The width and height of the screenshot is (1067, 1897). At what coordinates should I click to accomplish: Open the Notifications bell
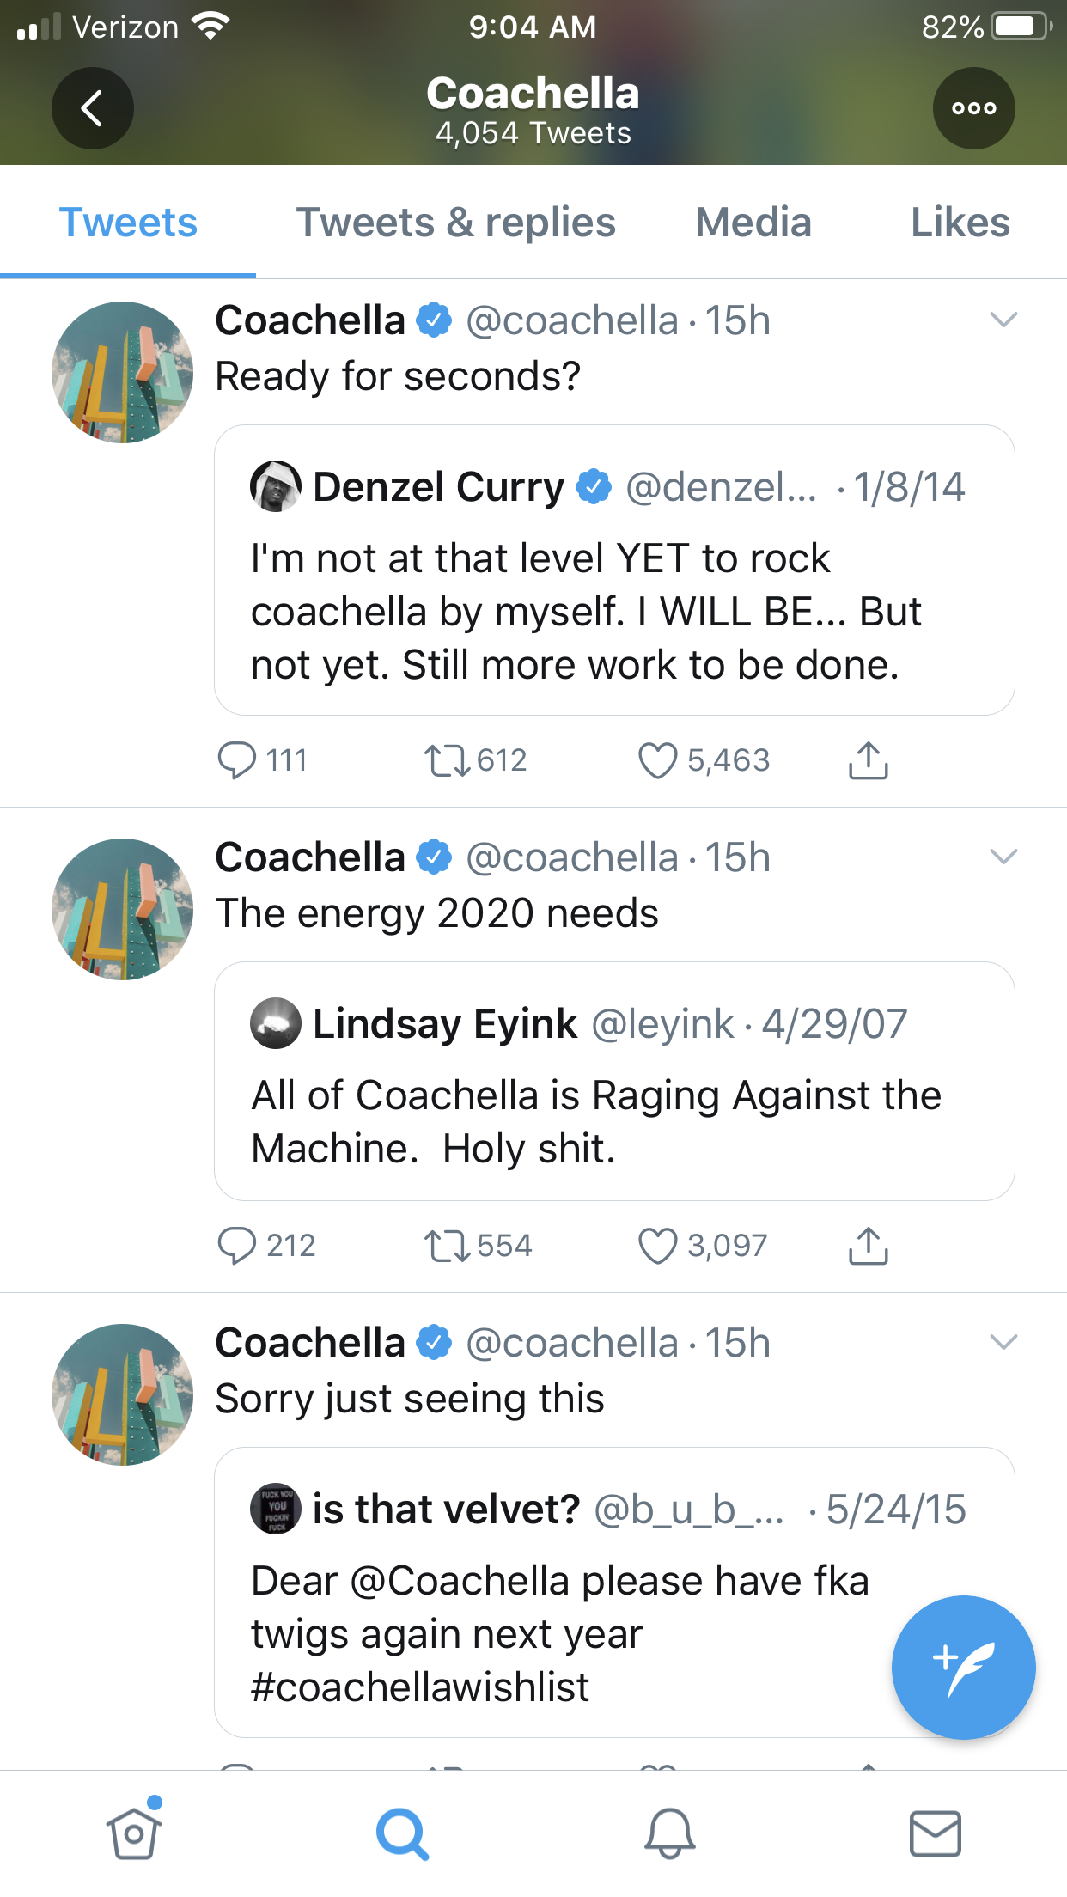coord(669,1833)
